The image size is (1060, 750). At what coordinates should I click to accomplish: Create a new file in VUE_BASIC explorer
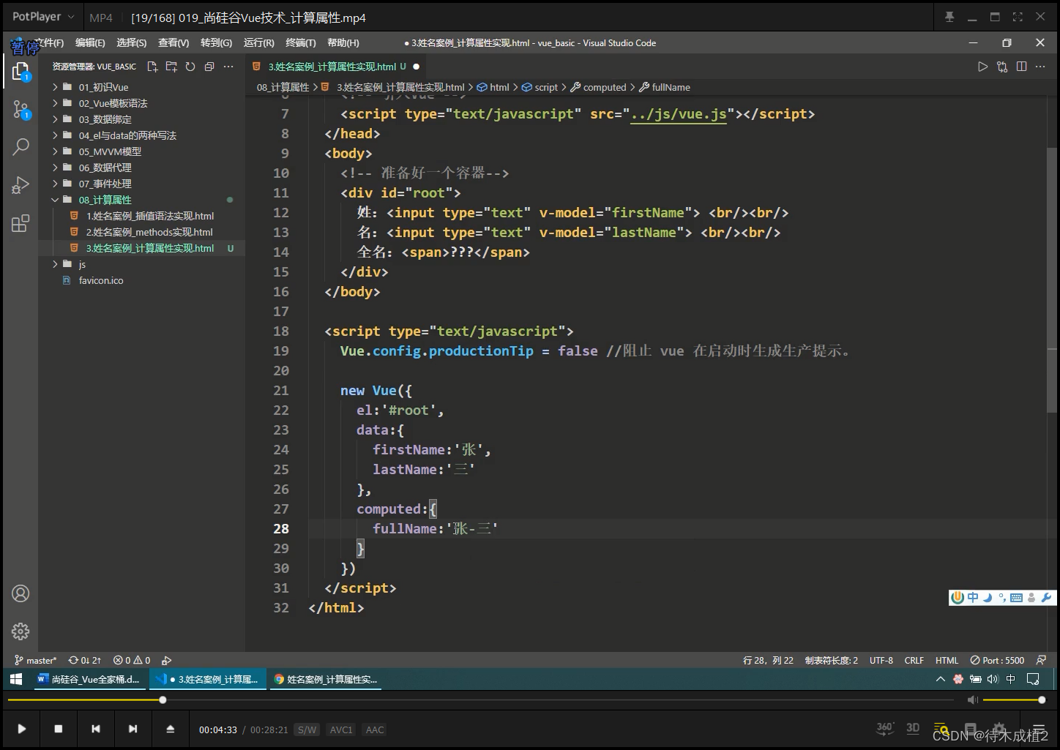(x=152, y=67)
